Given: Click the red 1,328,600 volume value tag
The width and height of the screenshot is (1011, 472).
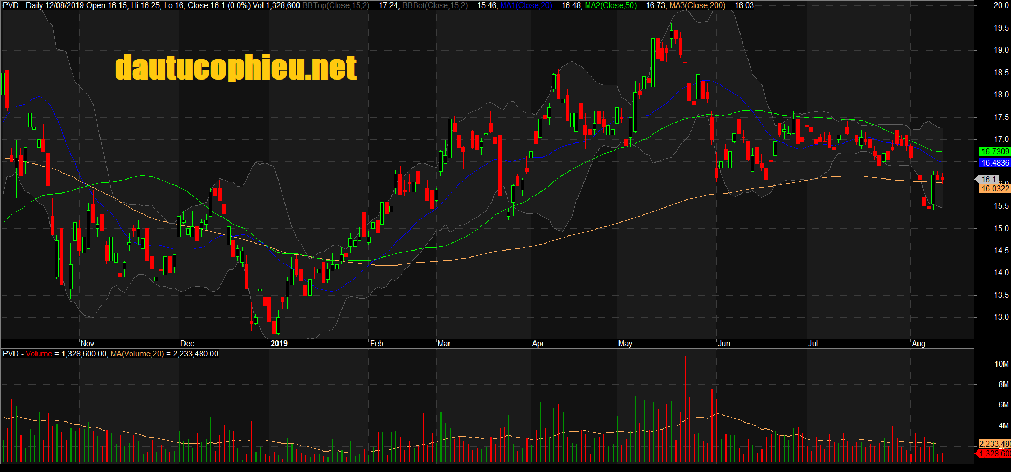Looking at the screenshot, I should click(x=994, y=454).
